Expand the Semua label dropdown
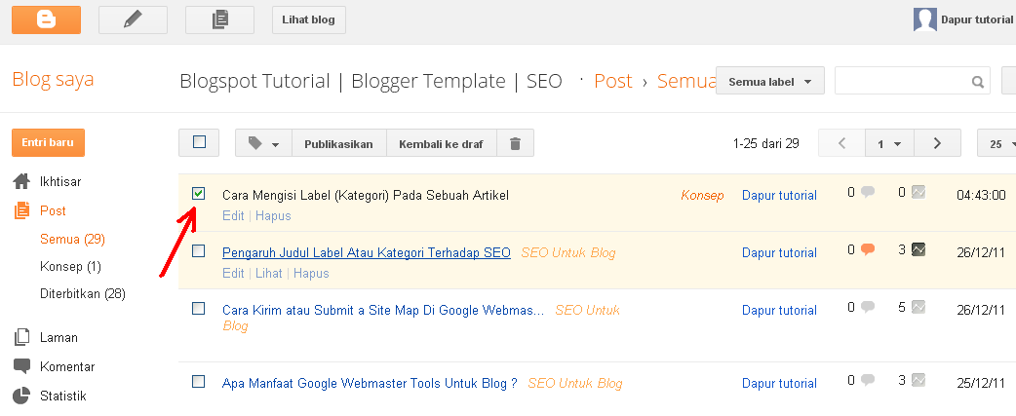Image resolution: width=1016 pixels, height=416 pixels. point(770,82)
